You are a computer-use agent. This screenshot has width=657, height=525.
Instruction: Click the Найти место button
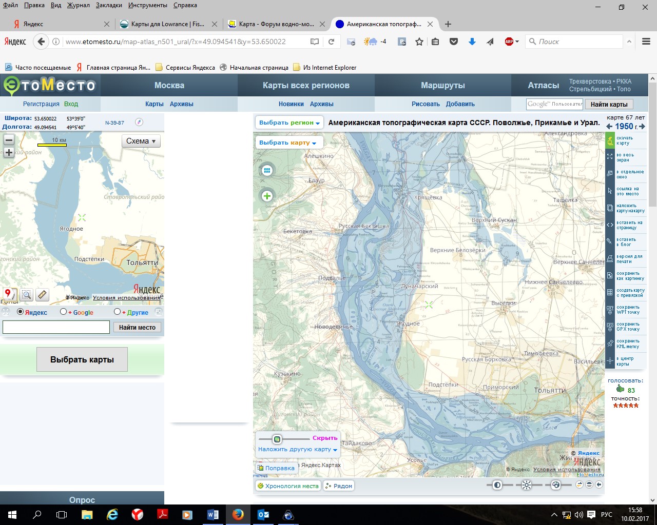[137, 327]
